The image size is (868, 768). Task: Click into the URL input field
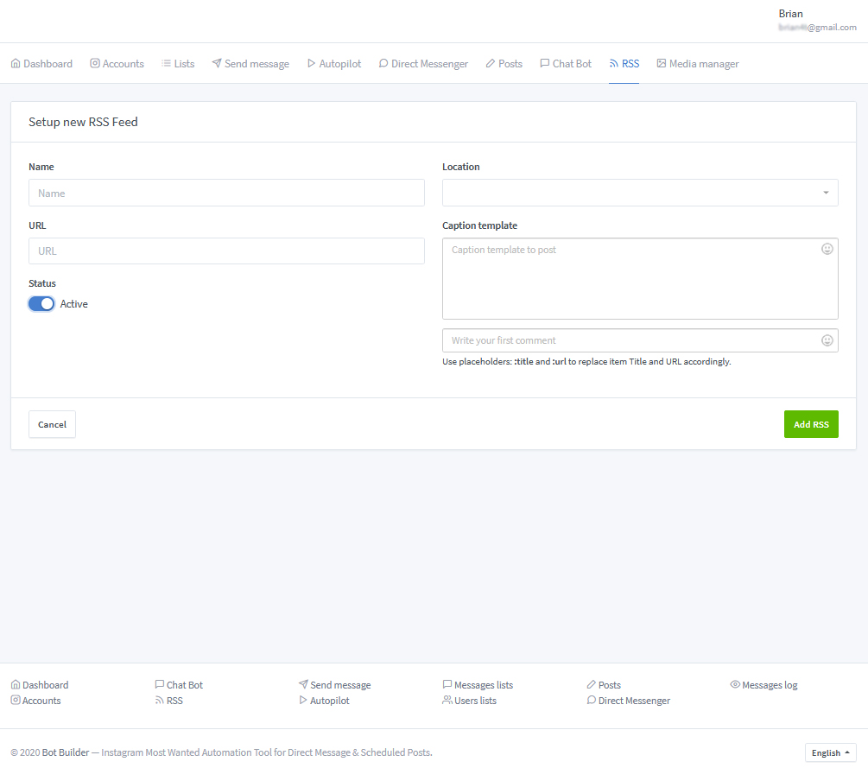226,251
